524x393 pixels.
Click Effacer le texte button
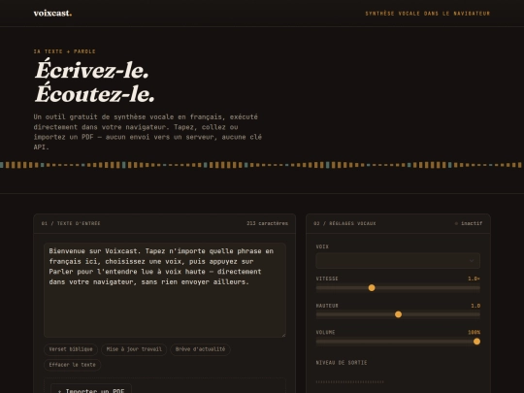(x=72, y=365)
